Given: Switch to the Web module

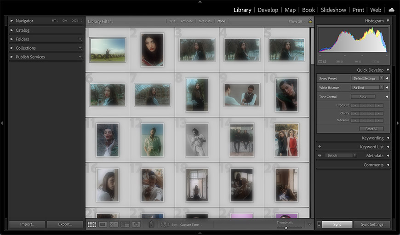Looking at the screenshot, I should (x=376, y=10).
